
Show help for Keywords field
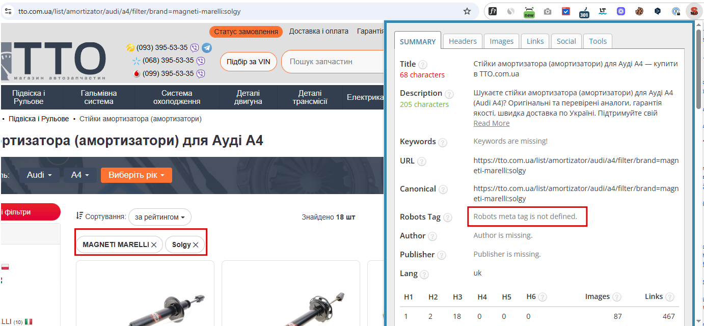[443, 143]
